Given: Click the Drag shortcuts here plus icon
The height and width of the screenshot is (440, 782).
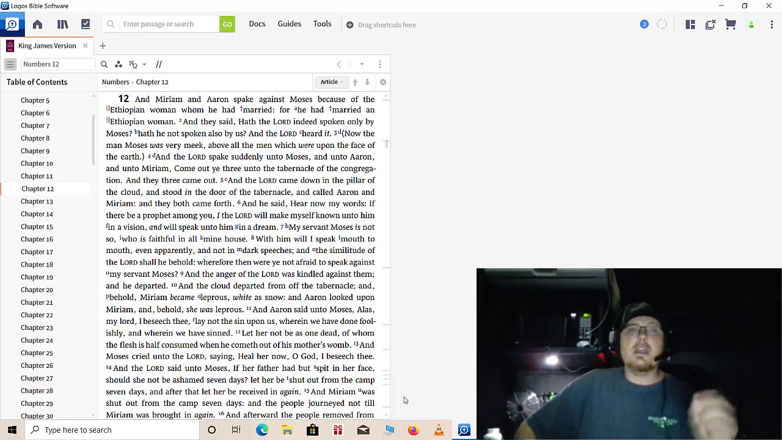Looking at the screenshot, I should (349, 25).
